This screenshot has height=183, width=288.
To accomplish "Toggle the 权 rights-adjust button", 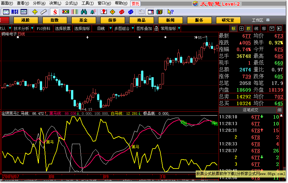I will click(248, 29).
